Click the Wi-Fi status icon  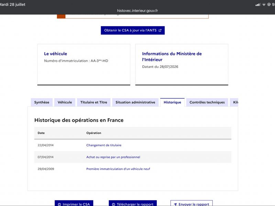(264, 5)
